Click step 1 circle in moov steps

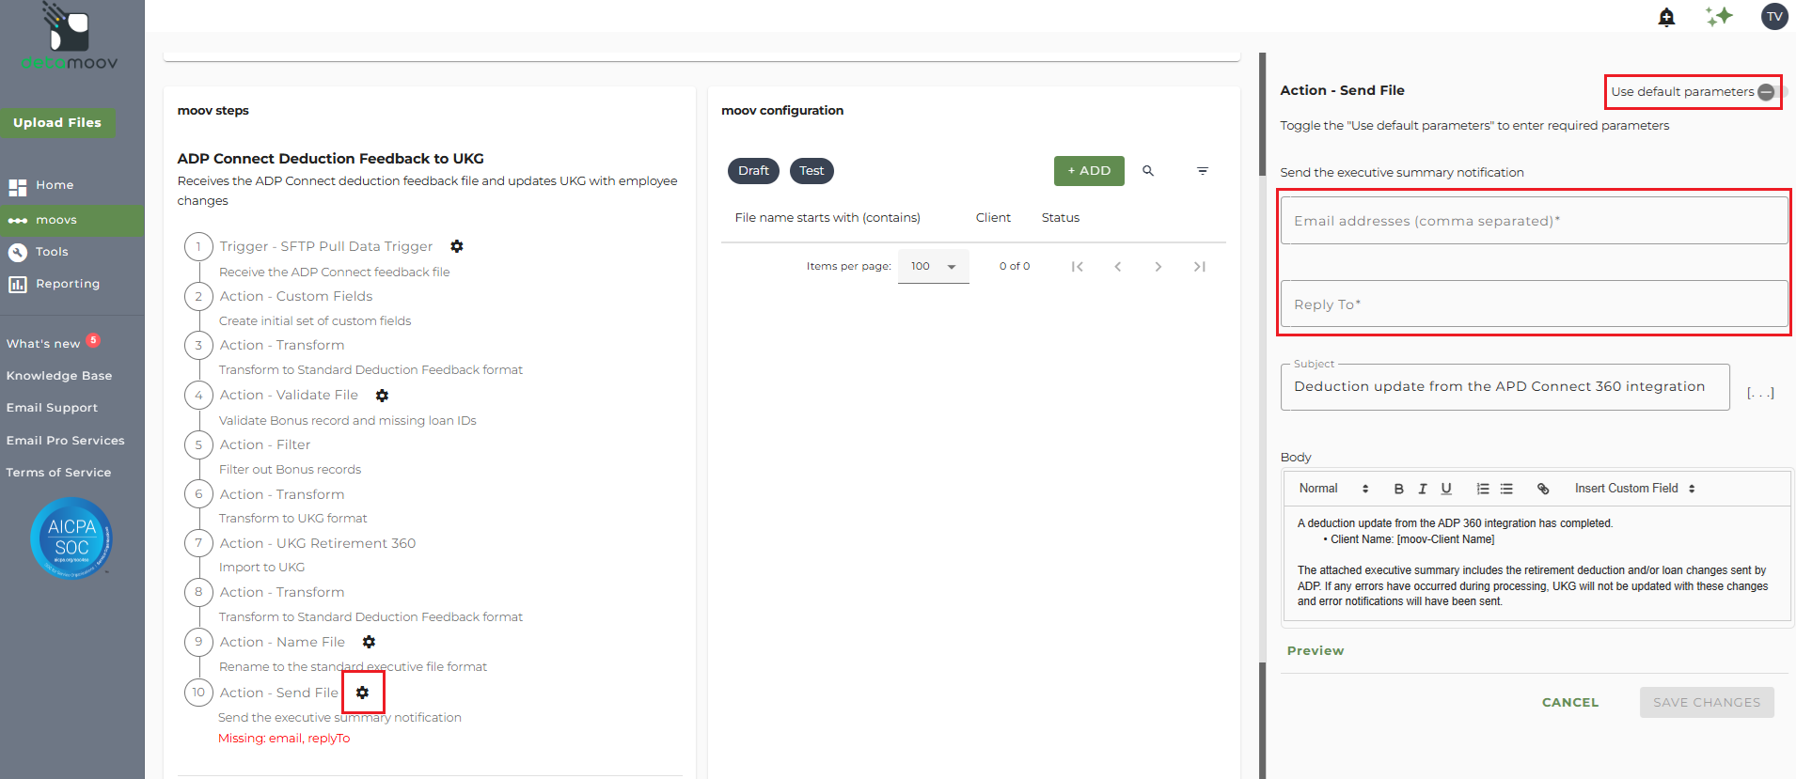[198, 246]
